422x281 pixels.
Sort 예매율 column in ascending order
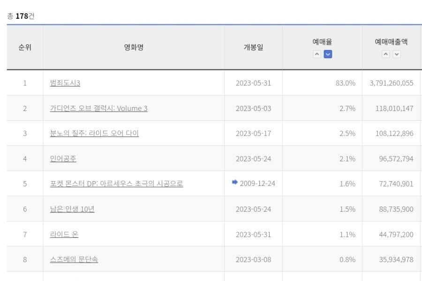click(x=317, y=54)
